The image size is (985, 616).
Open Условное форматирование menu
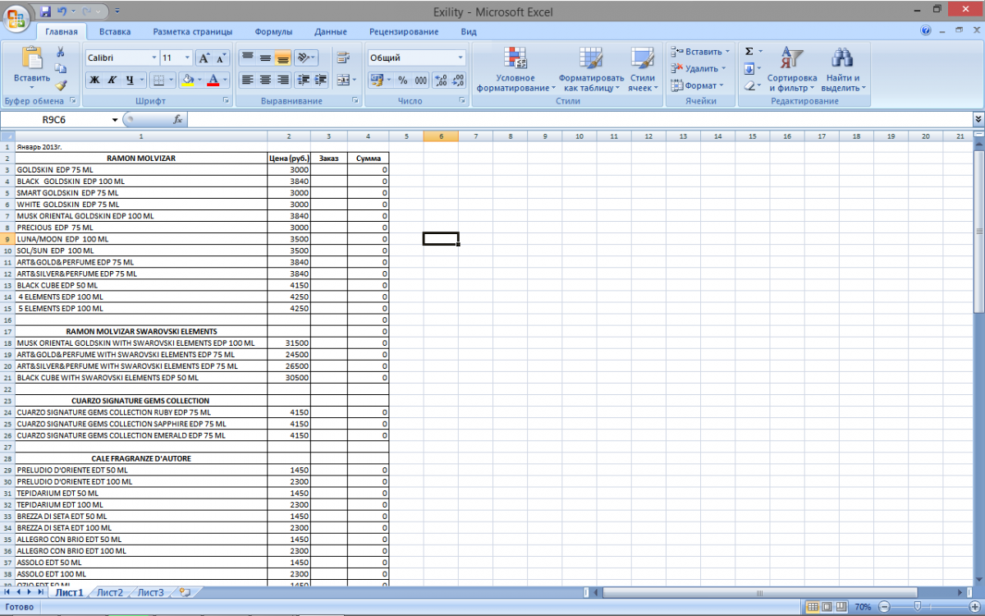[x=515, y=69]
